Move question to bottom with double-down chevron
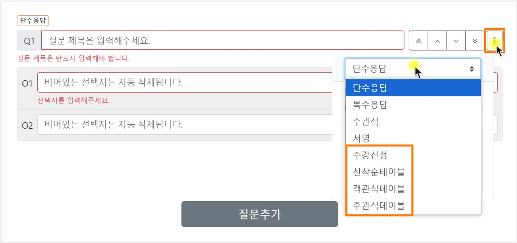Viewport: 517px width, 243px height. pos(475,41)
